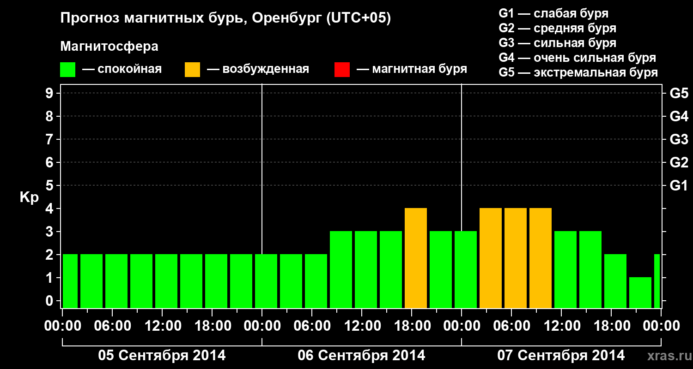This screenshot has height=369, width=693.
Task: Click the green bar above 12:00 on 07 Сентября
Action: point(565,269)
